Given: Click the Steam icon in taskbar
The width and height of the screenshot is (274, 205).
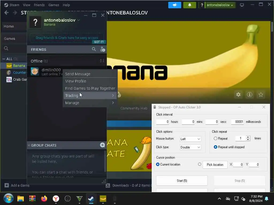Looking at the screenshot, I should [91, 199].
